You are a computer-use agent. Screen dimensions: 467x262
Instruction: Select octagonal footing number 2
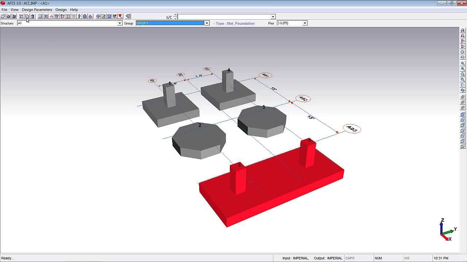tap(199, 141)
